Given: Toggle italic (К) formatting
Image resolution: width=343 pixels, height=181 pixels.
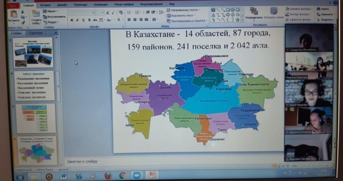Looking at the screenshot, I should (x=77, y=20).
